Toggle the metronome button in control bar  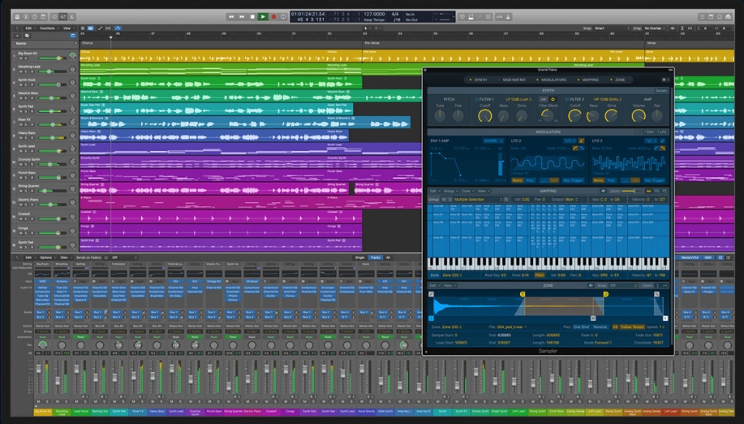coord(508,16)
